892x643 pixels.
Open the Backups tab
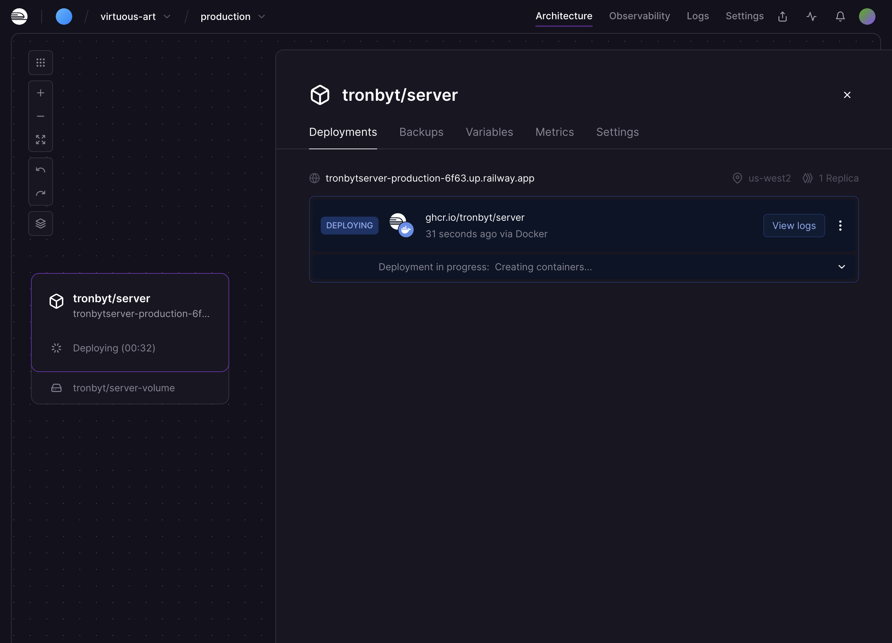coord(421,132)
